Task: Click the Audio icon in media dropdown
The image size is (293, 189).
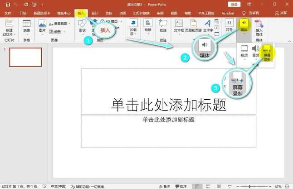Action: point(256,52)
